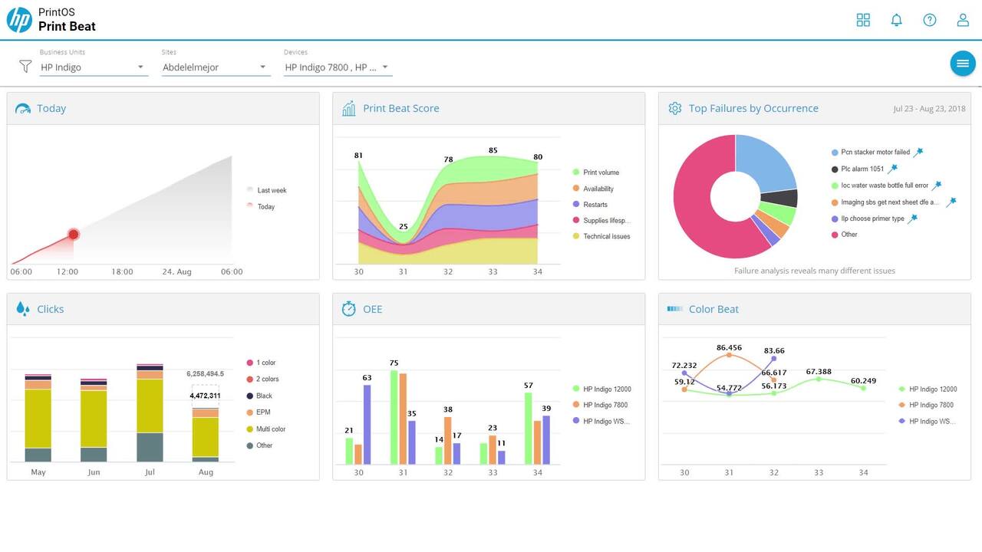Viewport: 982px width, 552px height.
Task: Click wand icon beside Plc alarm 1051
Action: (x=892, y=169)
